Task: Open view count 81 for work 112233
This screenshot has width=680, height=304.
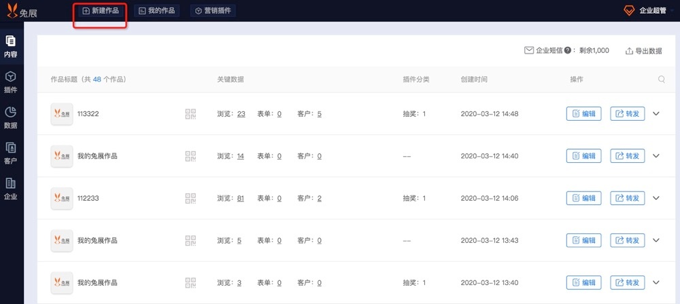Action: (241, 198)
